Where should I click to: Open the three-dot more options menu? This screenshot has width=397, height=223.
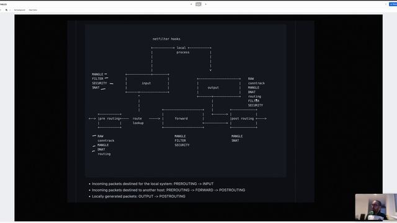[x=386, y=4]
